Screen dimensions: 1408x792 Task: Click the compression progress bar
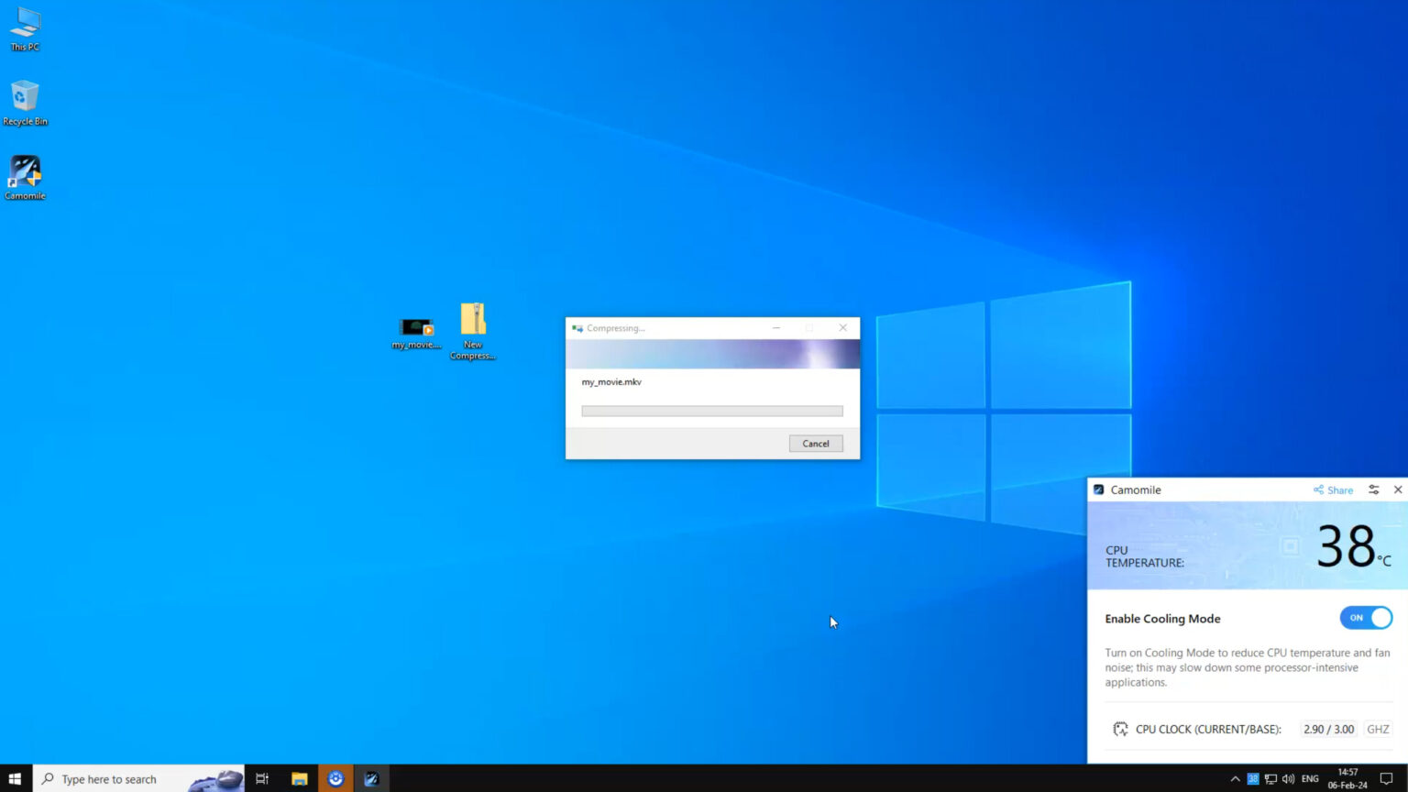[x=711, y=410]
